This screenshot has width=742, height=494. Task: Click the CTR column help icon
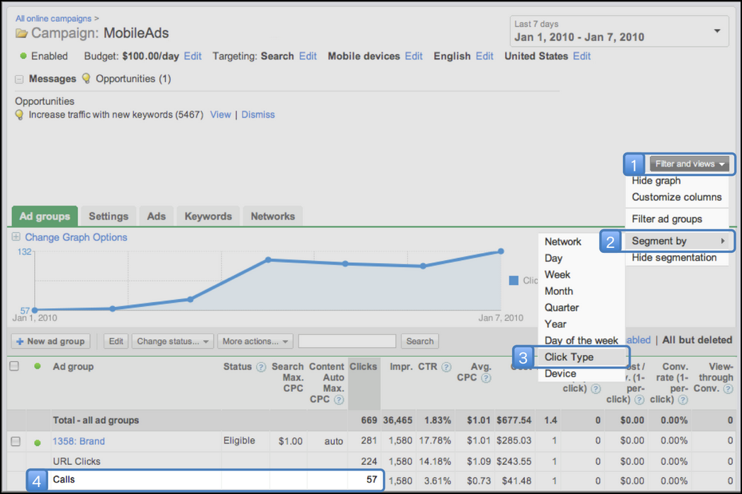pos(446,367)
